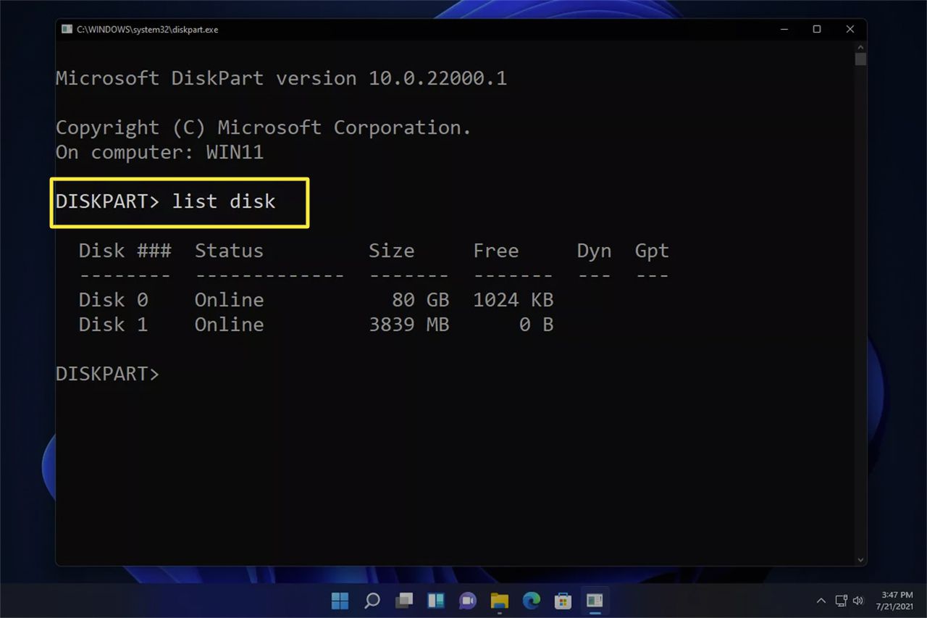The image size is (927, 618).
Task: Open volume control tray icon
Action: pos(858,601)
